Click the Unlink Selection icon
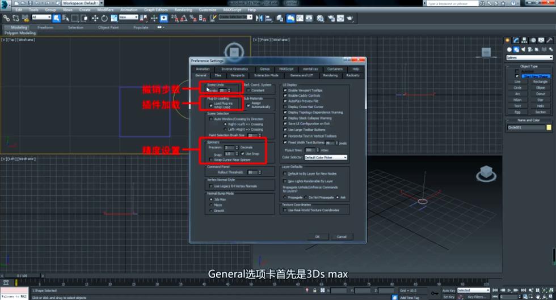This screenshot has width=556, height=300. pos(16,18)
